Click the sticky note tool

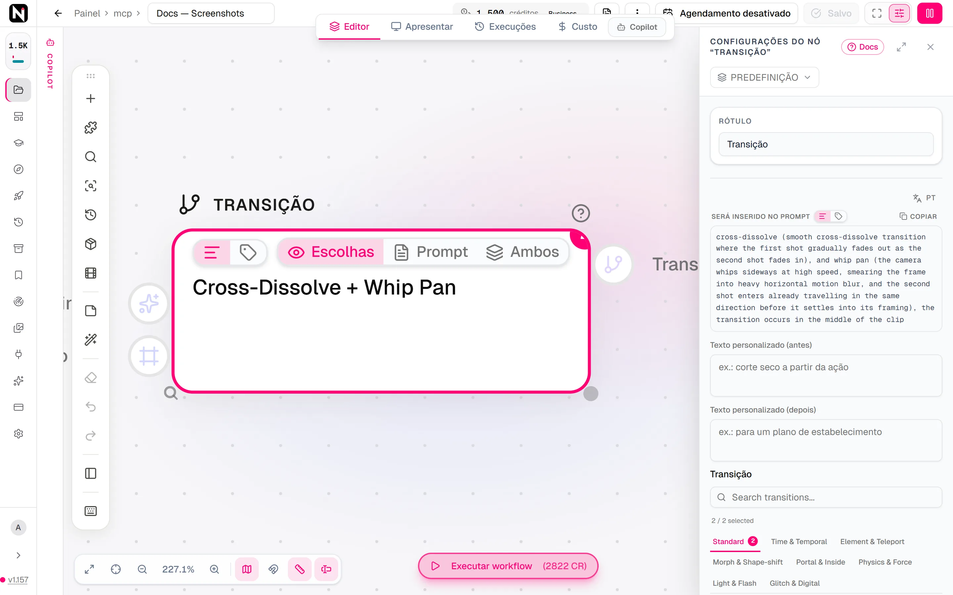91,311
